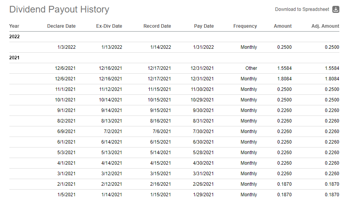Click the download spreadsheet icon

pyautogui.click(x=335, y=9)
